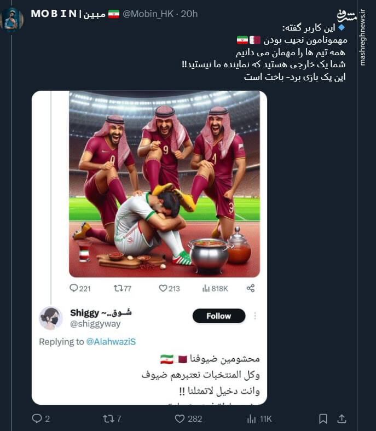Click the retweet icon showing 77
Viewport: 376px width, 431px height.
[118, 288]
